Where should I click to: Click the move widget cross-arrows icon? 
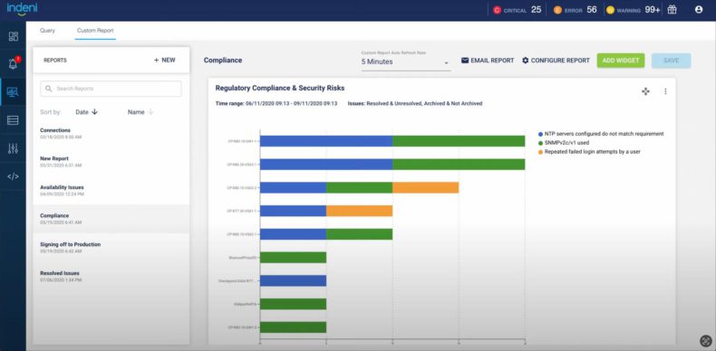[x=645, y=91]
